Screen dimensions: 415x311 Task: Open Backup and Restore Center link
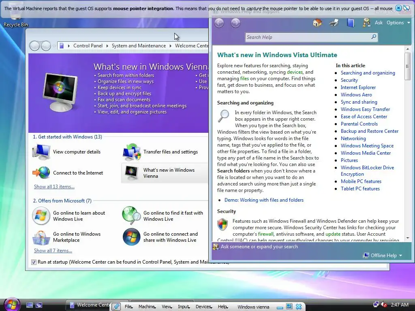pyautogui.click(x=370, y=131)
